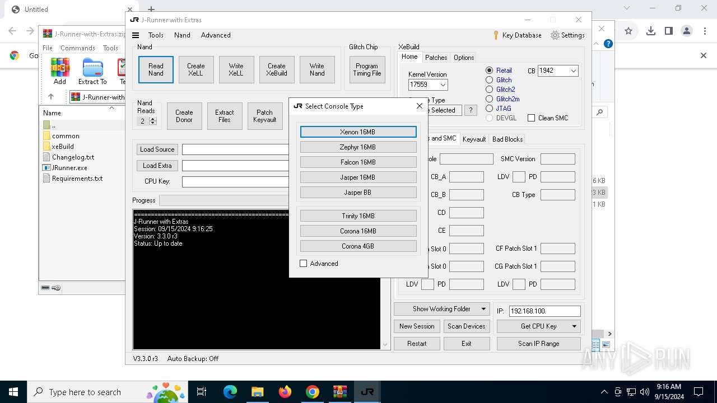Choose Trinity 16MB console type
This screenshot has height=403, width=717.
(x=358, y=216)
